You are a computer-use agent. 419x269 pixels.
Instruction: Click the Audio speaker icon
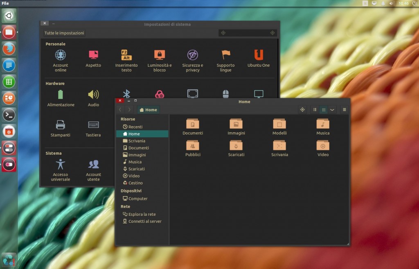point(93,95)
